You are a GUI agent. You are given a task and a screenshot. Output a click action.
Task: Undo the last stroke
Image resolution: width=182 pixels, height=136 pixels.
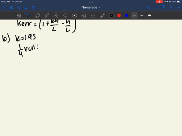[149, 8]
